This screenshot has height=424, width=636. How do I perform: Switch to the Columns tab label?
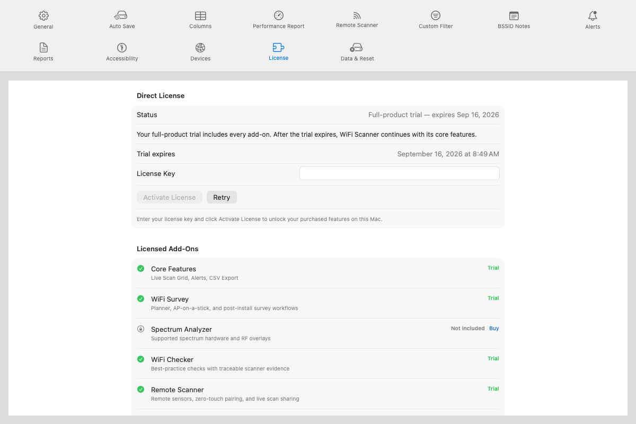(200, 26)
